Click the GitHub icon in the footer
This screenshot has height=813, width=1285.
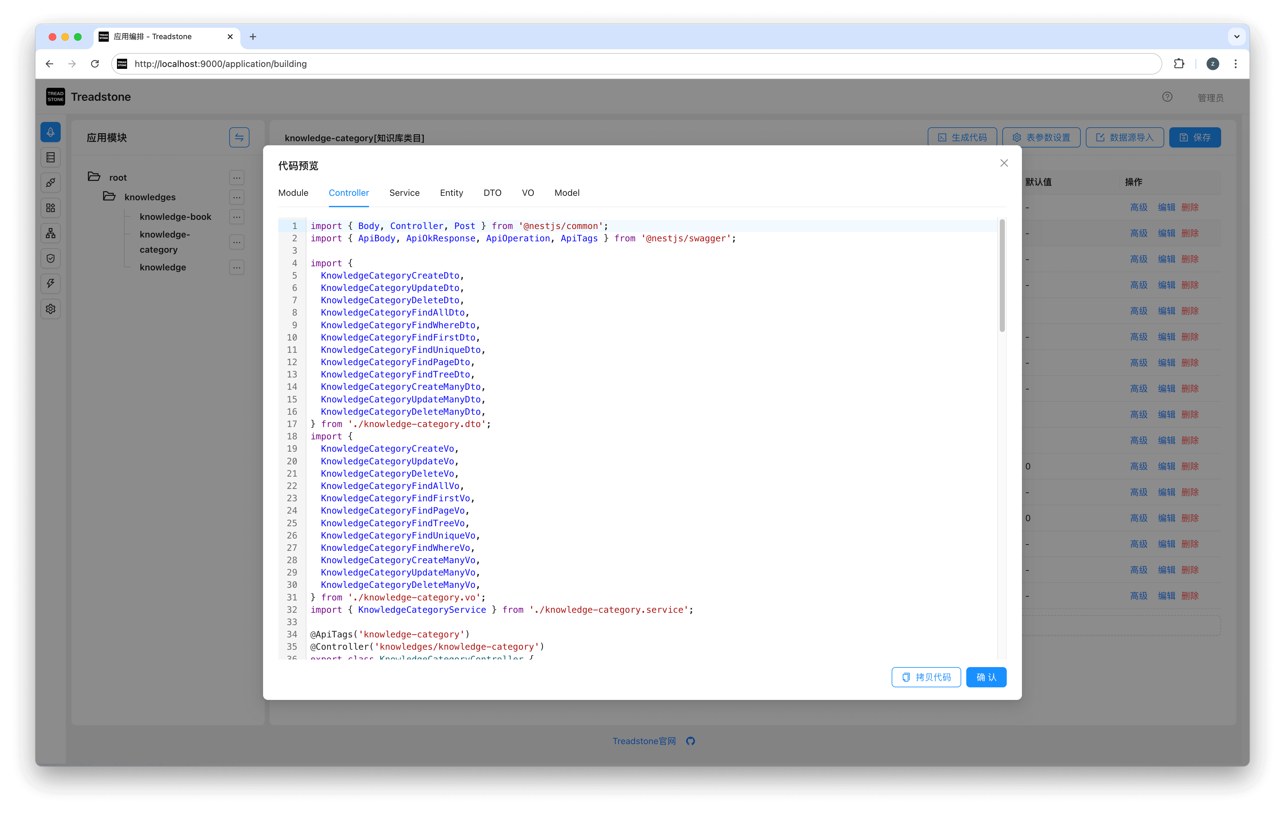[x=691, y=741]
